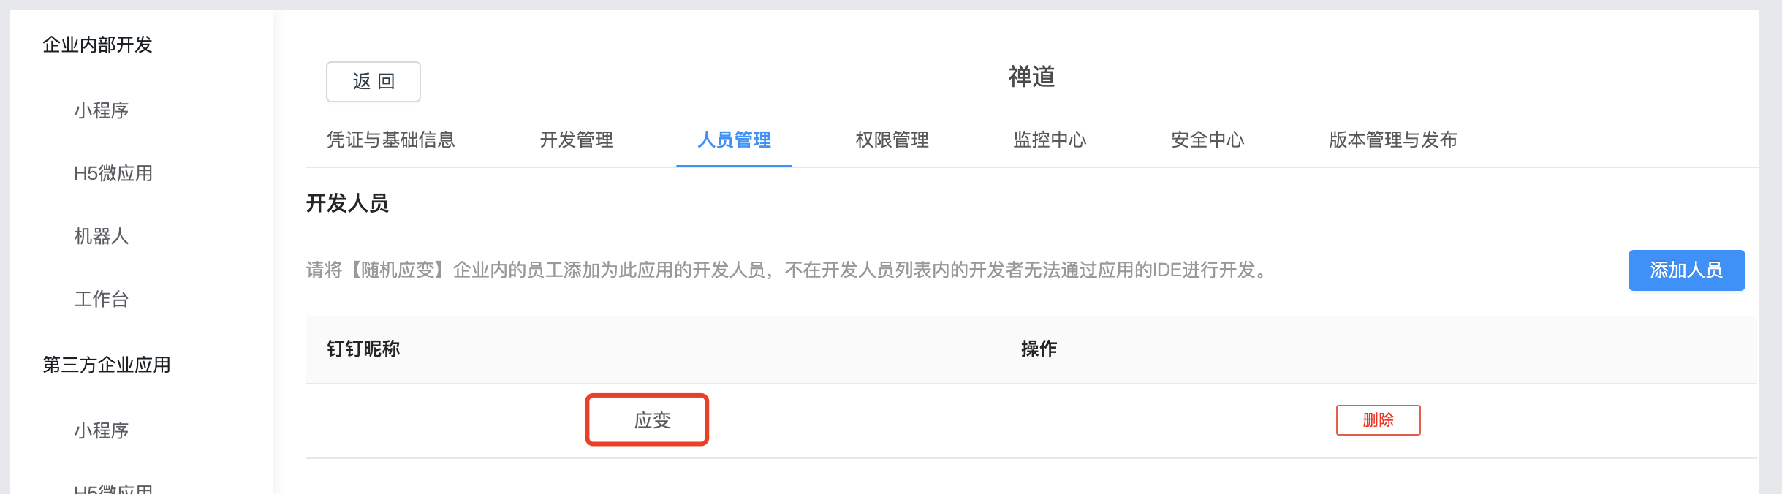Select 工作台 in the sidebar
The height and width of the screenshot is (494, 1782).
click(x=101, y=299)
